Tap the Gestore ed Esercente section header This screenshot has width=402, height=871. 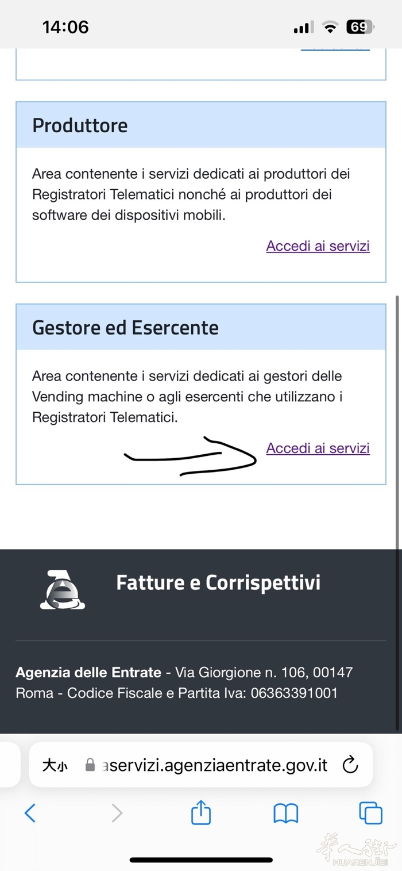pyautogui.click(x=125, y=328)
